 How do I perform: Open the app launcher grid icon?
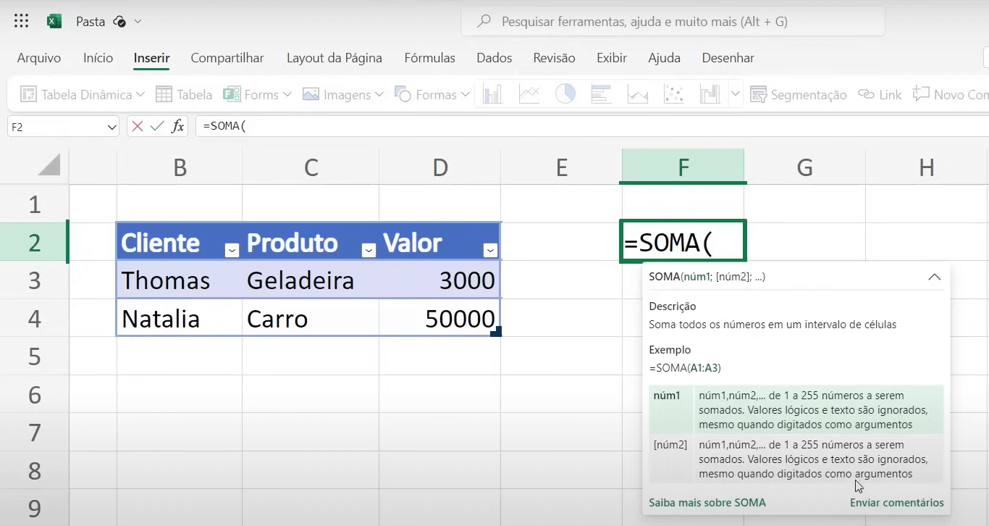(22, 21)
